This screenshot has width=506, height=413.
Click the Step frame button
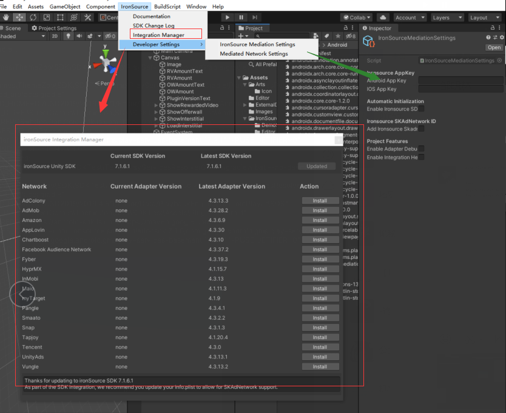(255, 18)
